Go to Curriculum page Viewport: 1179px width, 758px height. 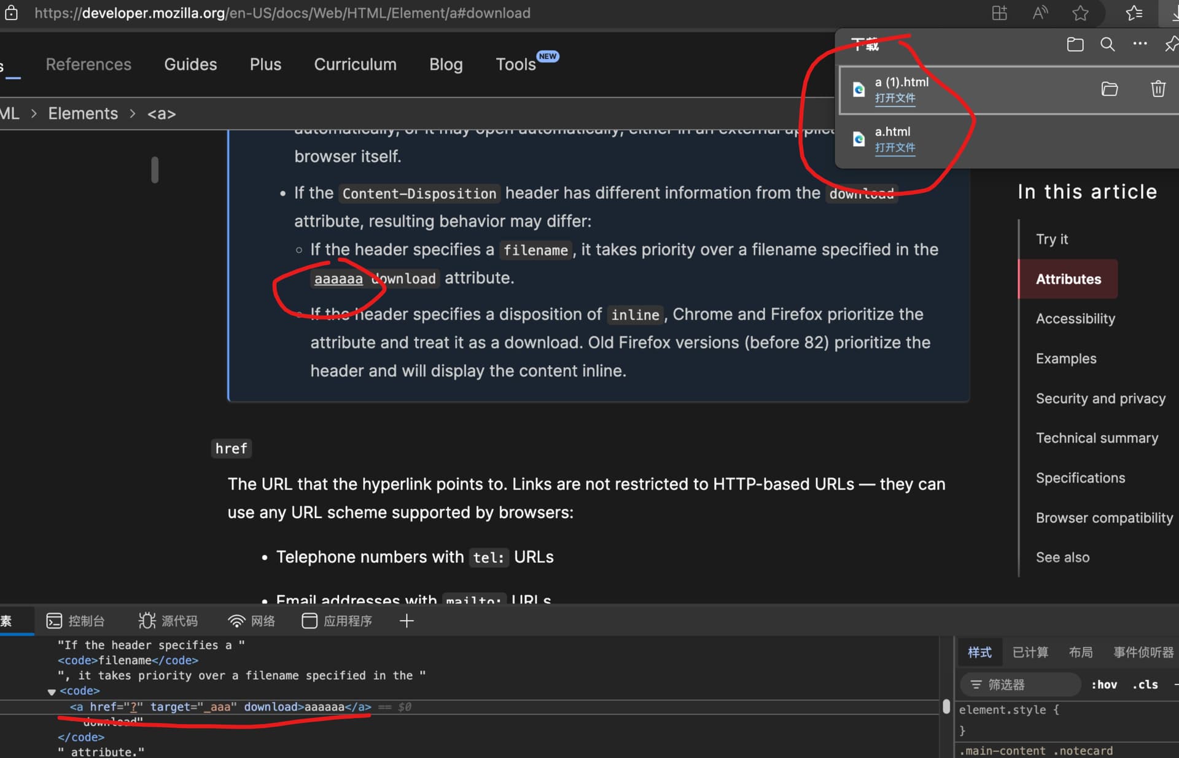pos(355,64)
